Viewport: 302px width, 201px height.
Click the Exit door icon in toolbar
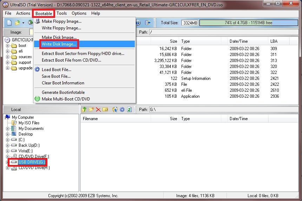tap(148, 23)
